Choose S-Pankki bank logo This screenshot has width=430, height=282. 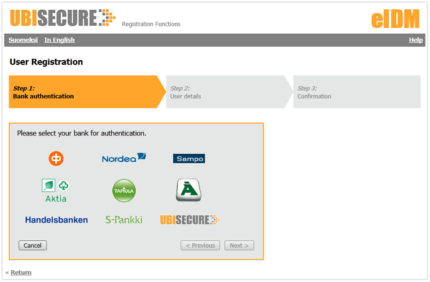pos(124,220)
